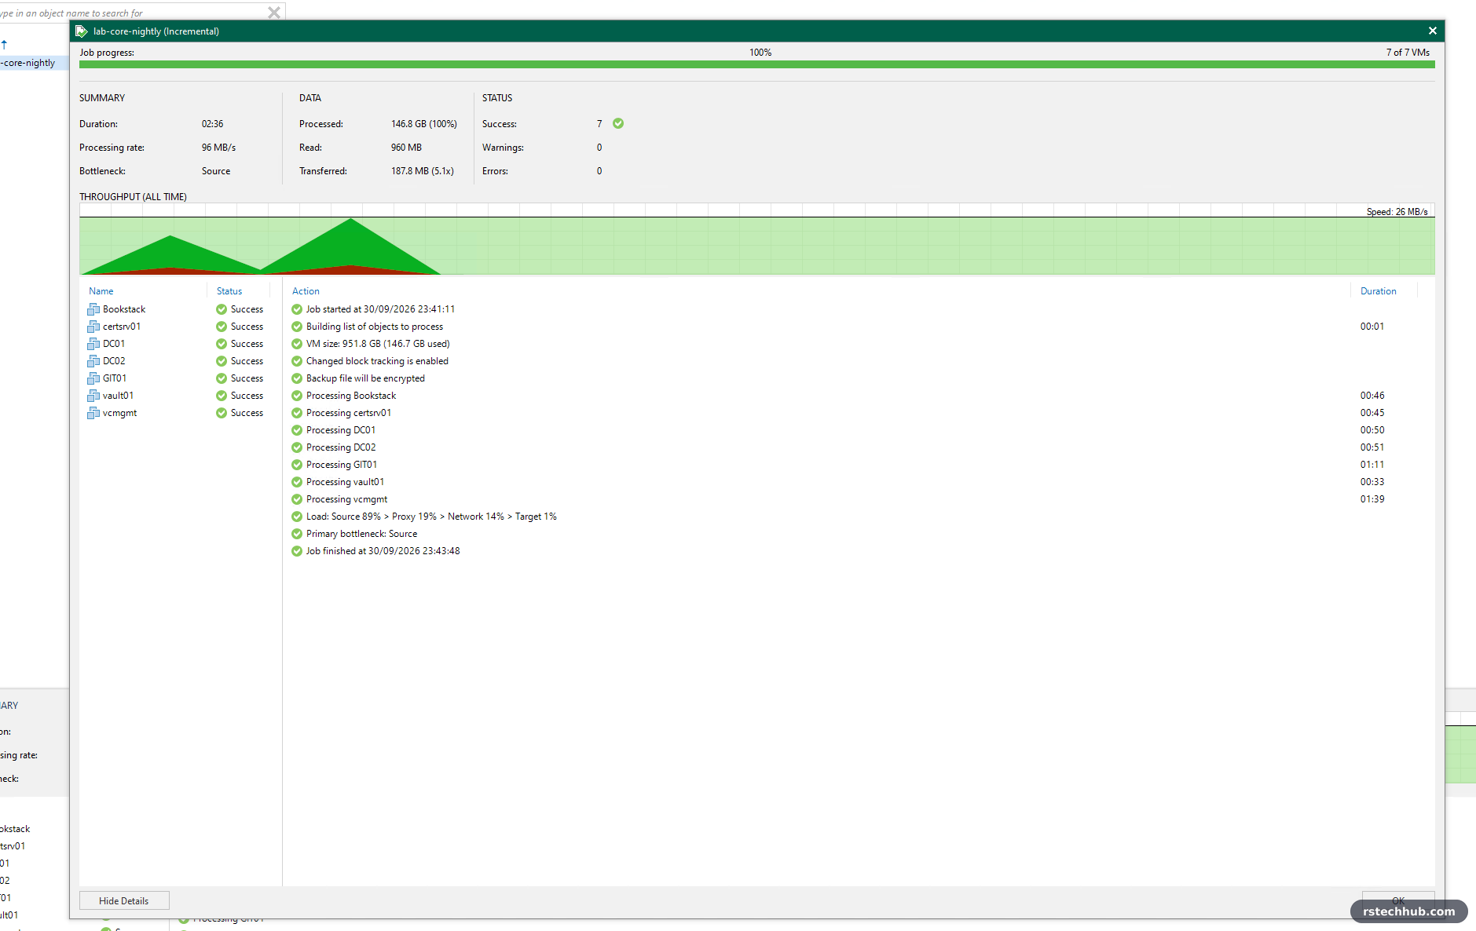Click the throughput graph peak
The width and height of the screenshot is (1476, 931).
[351, 220]
